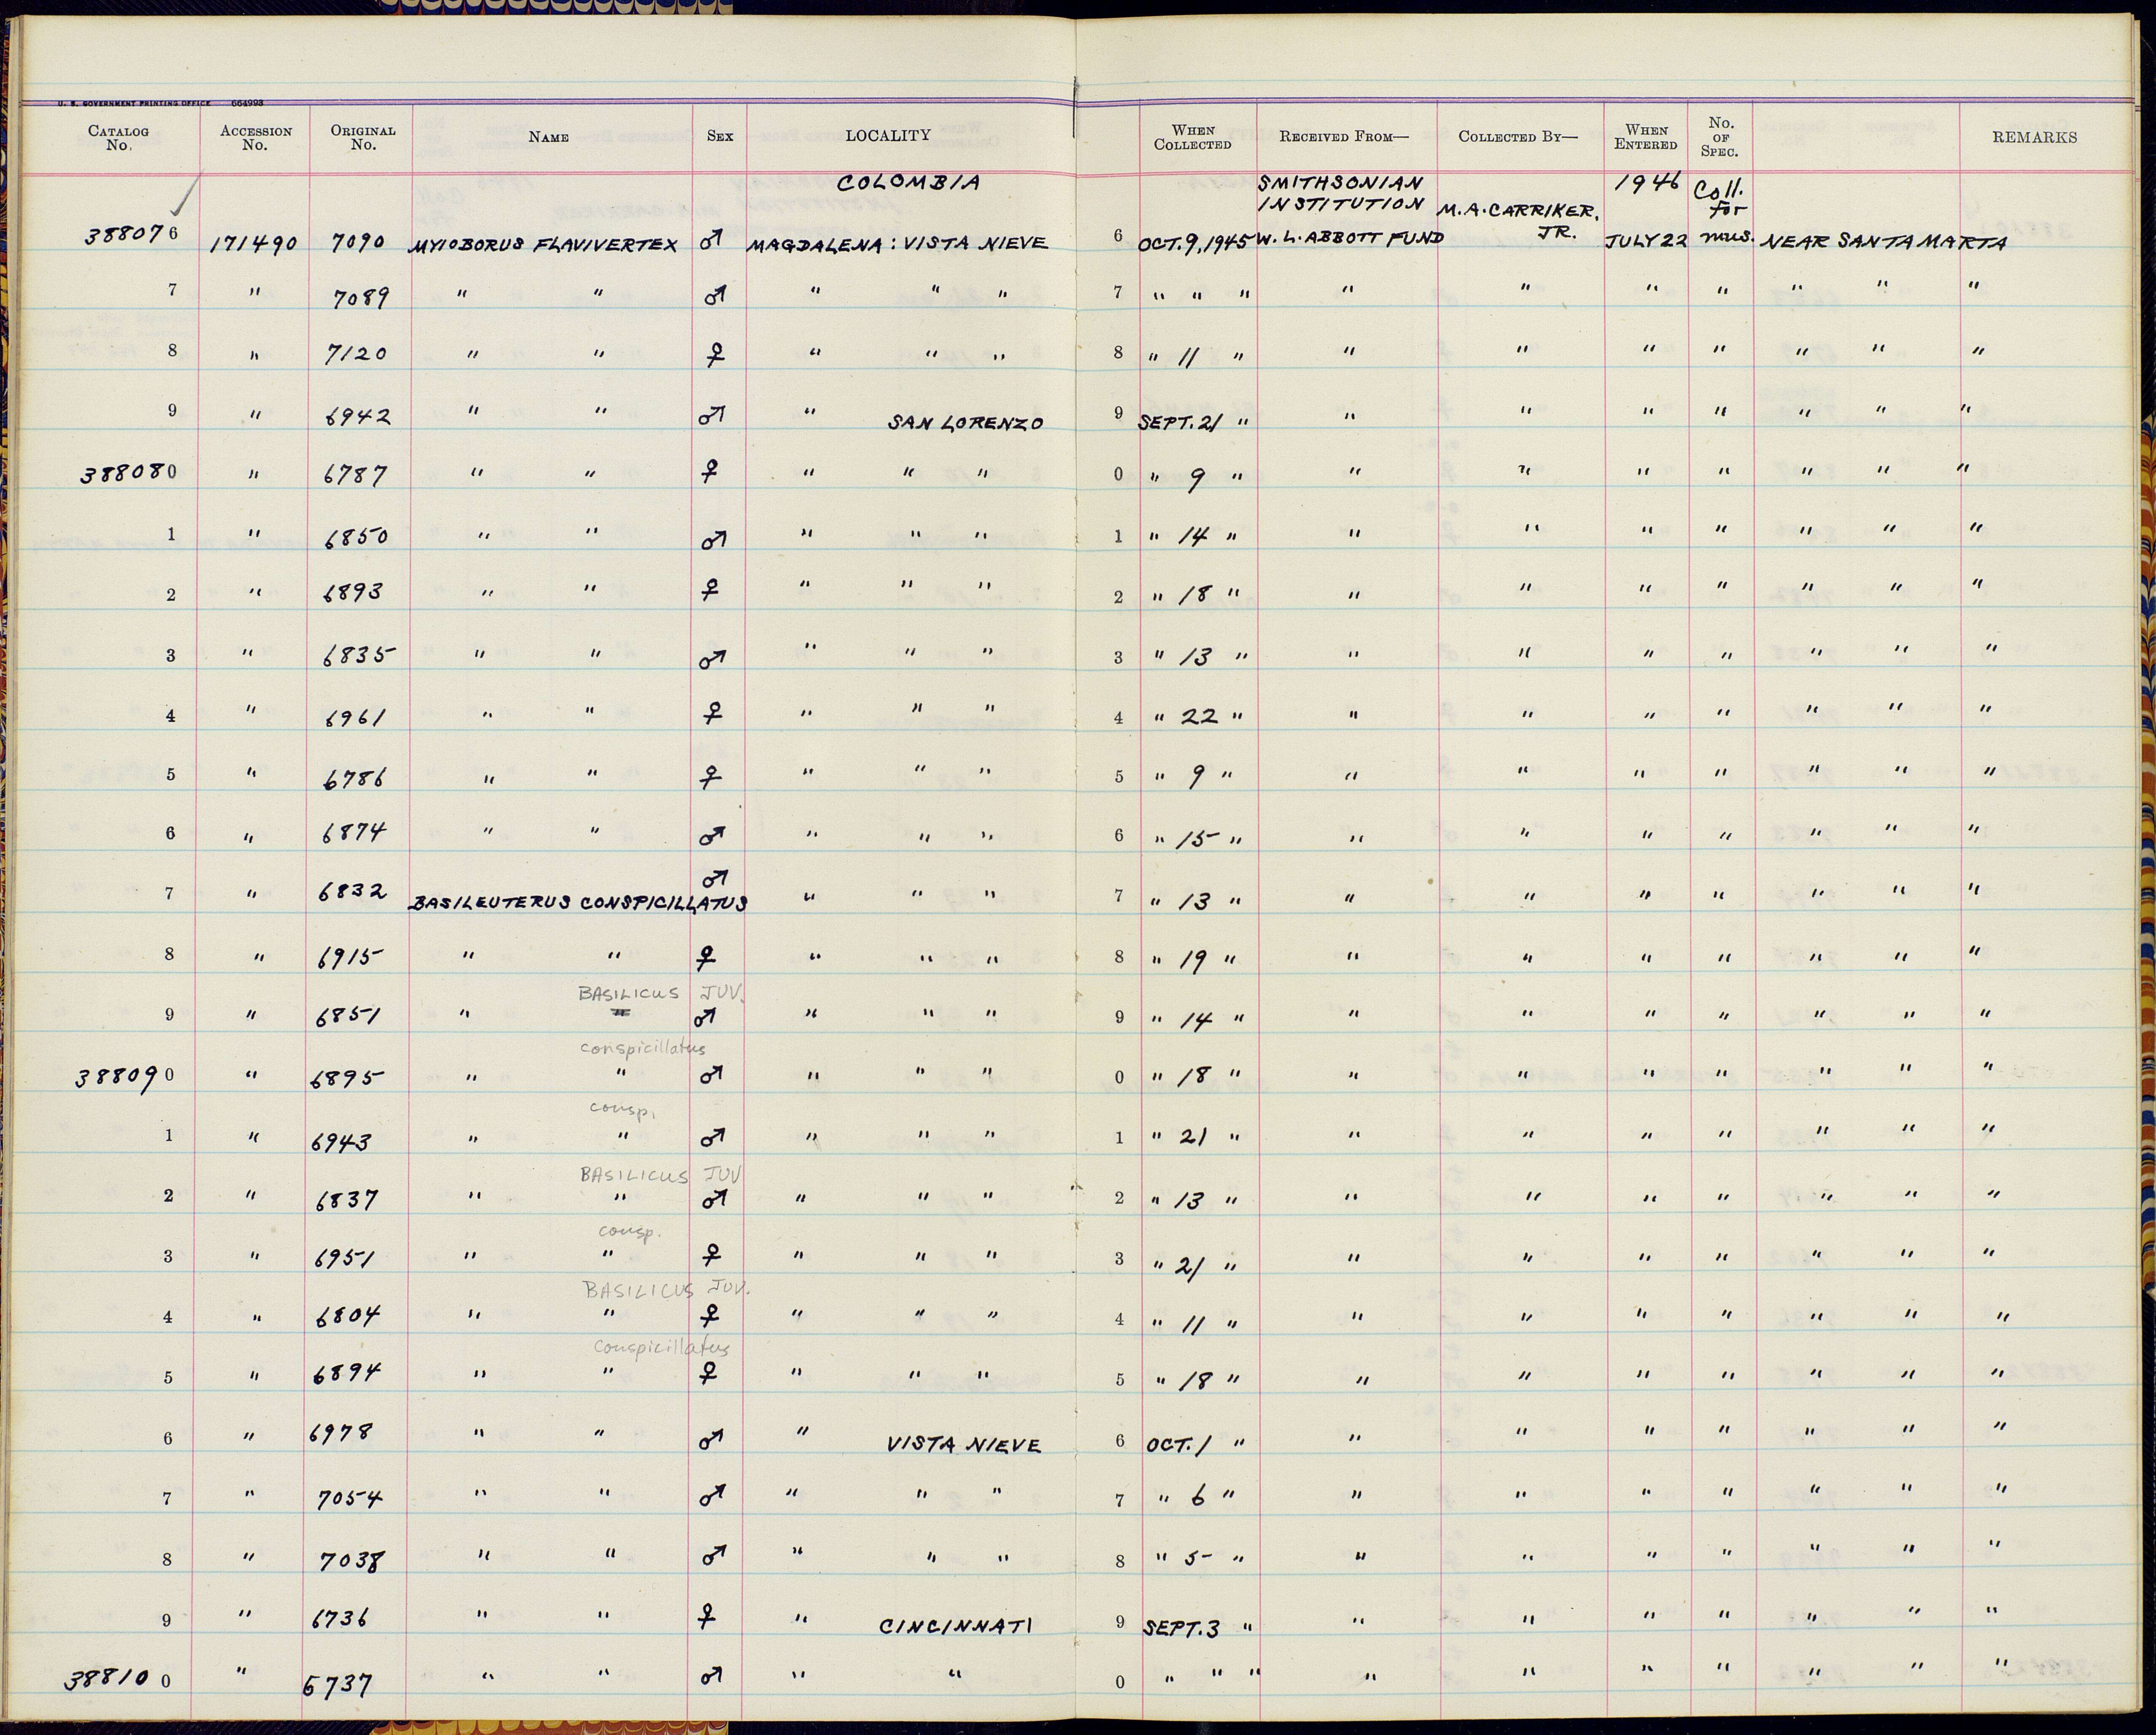Click original number 6835
This screenshot has height=1735, width=2156.
359,656
